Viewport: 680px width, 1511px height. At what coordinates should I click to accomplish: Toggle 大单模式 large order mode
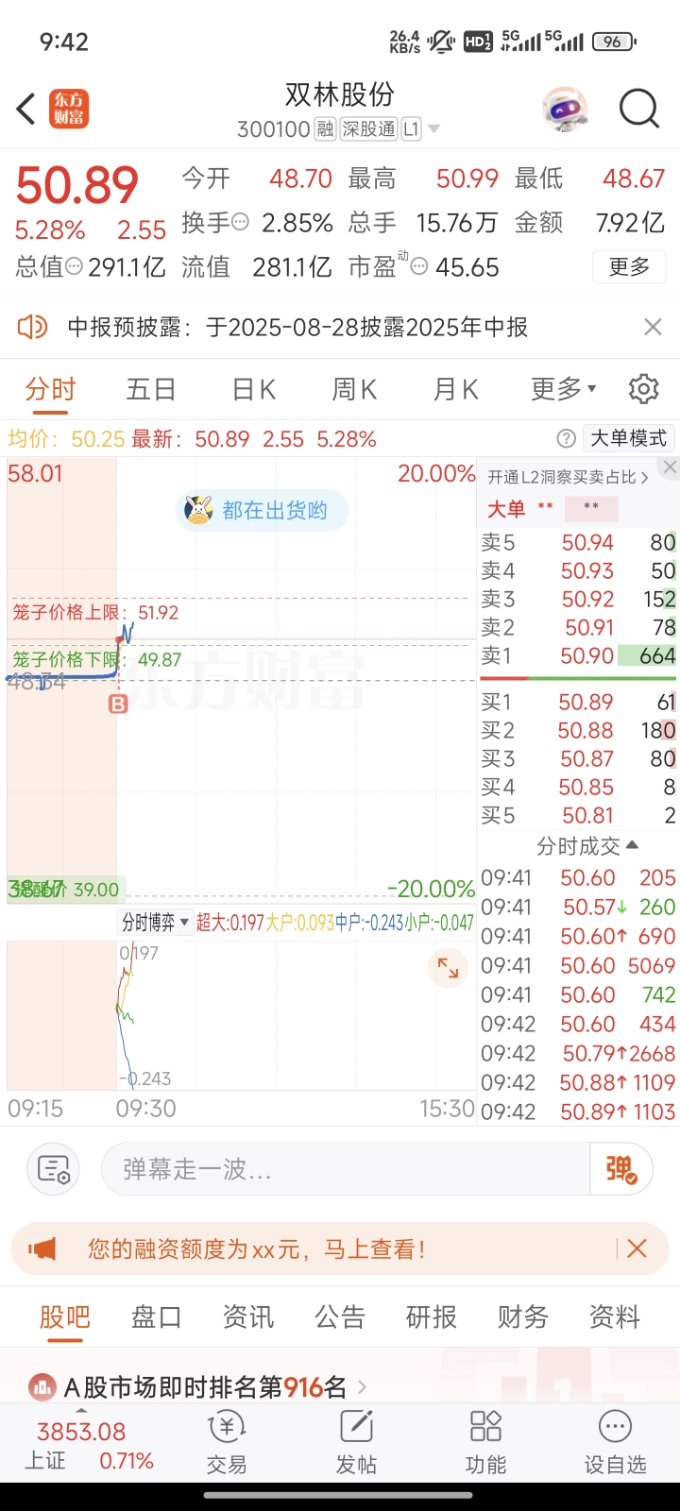[628, 438]
